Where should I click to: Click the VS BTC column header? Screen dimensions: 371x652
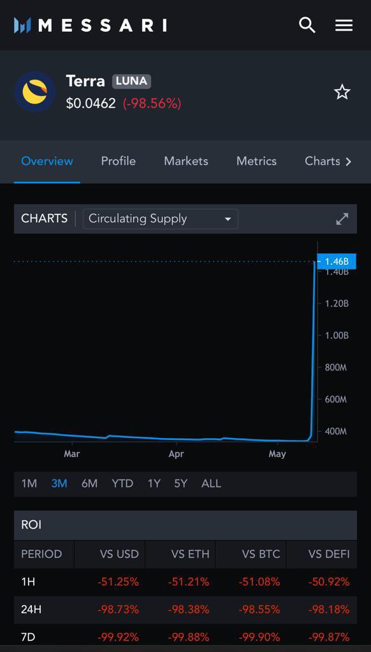261,554
